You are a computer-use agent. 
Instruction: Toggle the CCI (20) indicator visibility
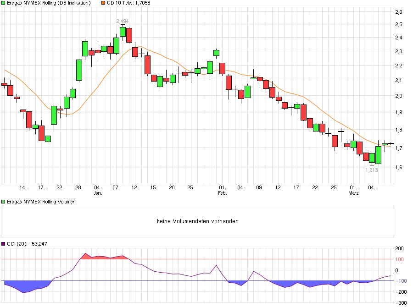pos(4,244)
